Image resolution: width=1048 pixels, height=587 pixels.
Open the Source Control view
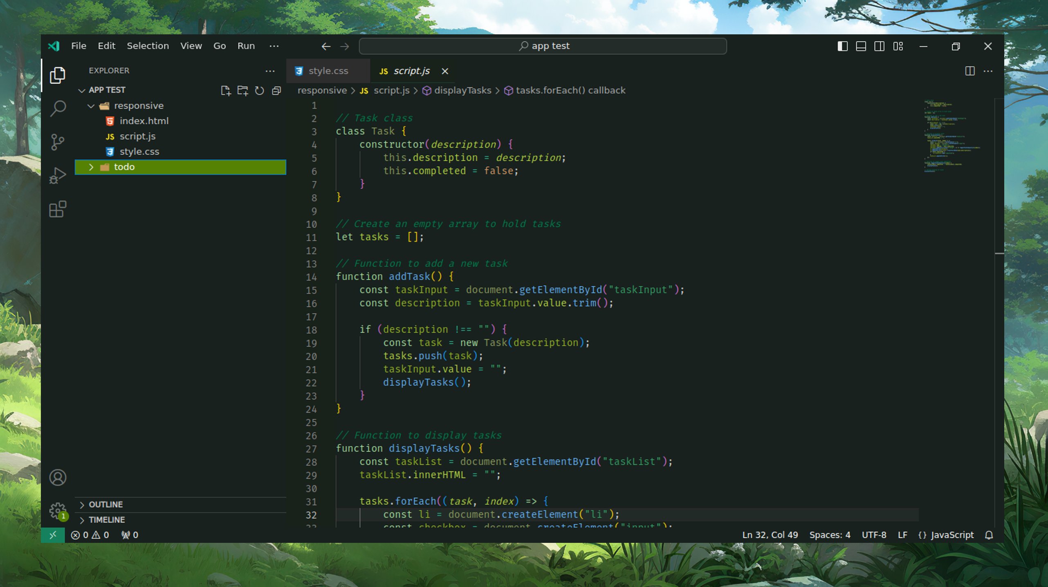[58, 142]
